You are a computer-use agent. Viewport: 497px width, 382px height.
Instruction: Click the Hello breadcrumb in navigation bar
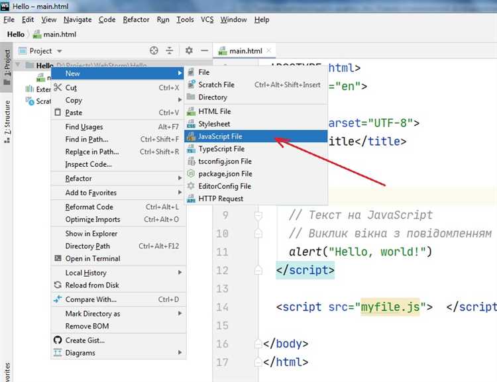(15, 34)
